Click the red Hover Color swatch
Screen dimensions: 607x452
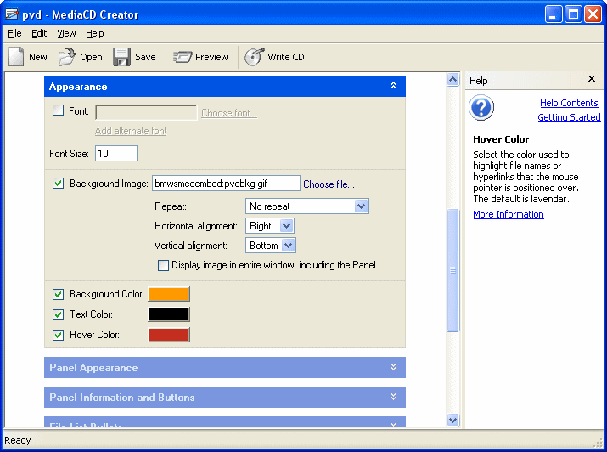point(169,335)
